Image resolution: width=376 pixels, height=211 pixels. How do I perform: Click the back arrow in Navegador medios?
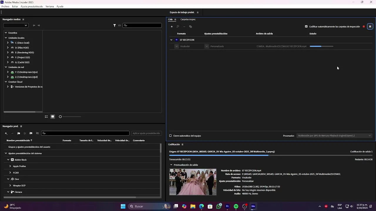point(34,25)
